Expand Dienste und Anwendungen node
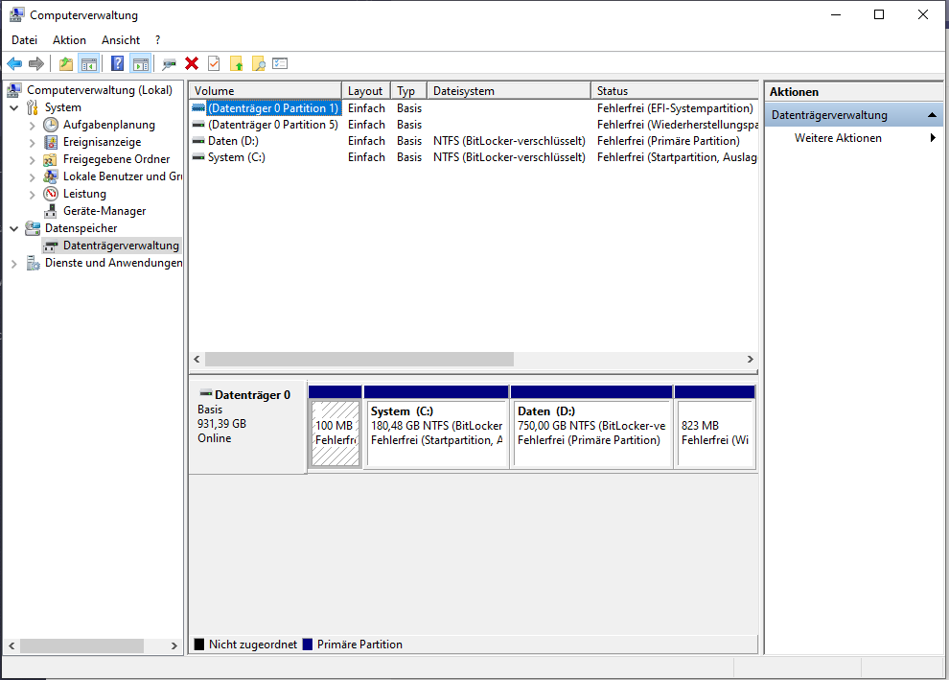 coord(14,264)
